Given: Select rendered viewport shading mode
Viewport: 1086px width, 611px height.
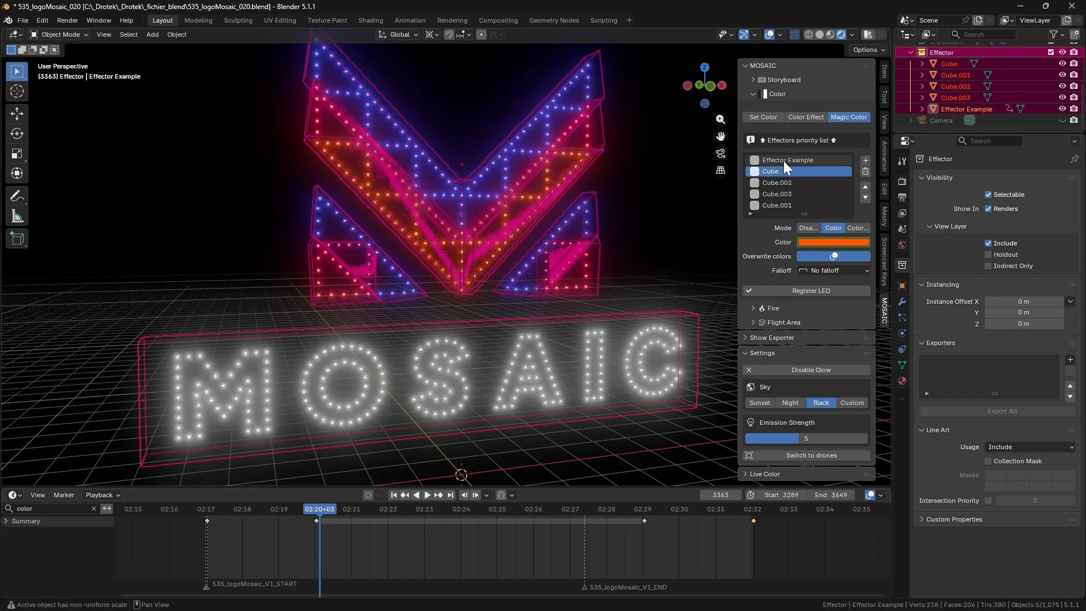Looking at the screenshot, I should [841, 35].
